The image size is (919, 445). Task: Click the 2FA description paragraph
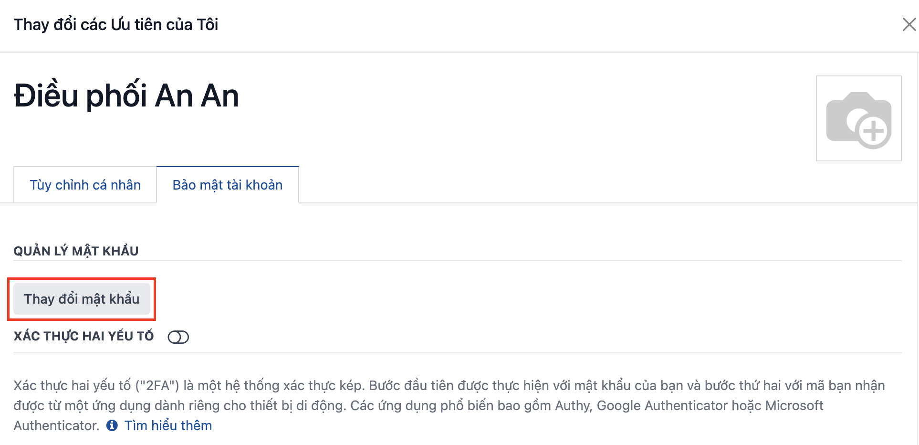point(449,405)
